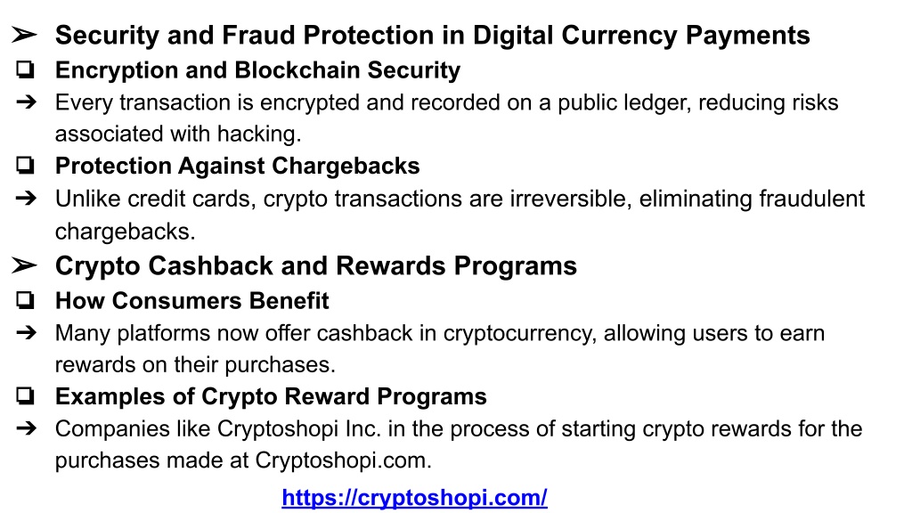Click the arrowhead bullet beside Security and Fraud Protection
The height and width of the screenshot is (513, 912).
[24, 35]
